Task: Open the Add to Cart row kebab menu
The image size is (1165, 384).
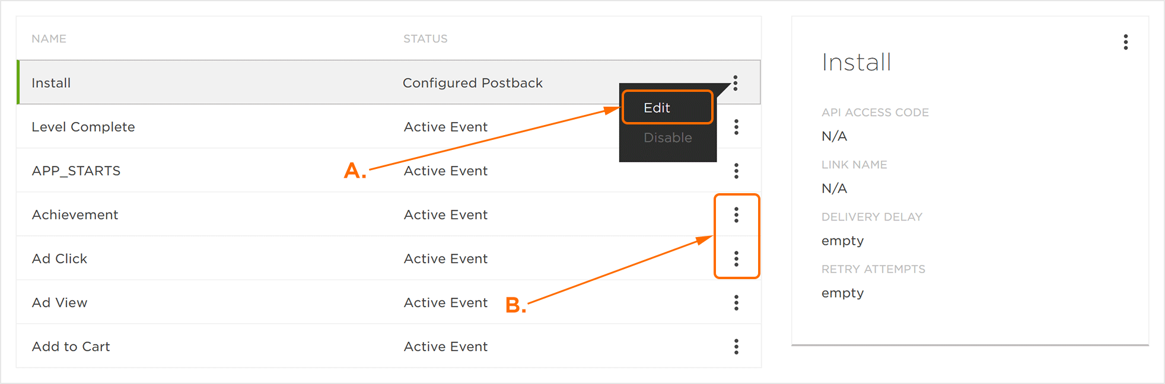Action: coord(736,347)
